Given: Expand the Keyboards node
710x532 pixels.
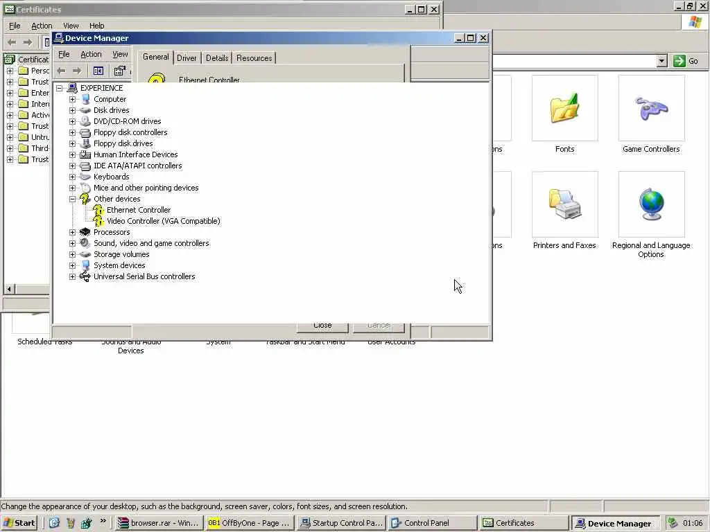Looking at the screenshot, I should point(72,177).
